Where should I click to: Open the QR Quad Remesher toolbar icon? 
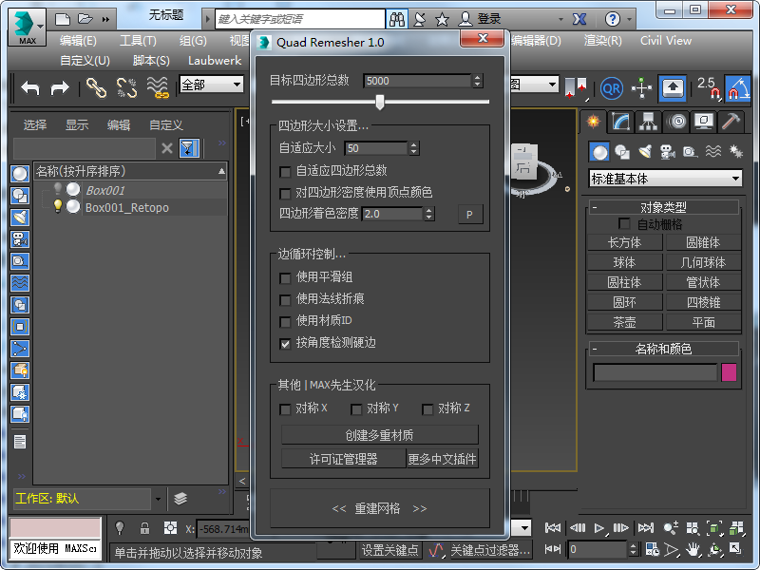click(611, 88)
